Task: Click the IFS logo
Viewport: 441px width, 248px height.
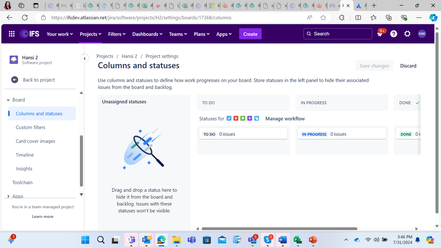Action: click(x=29, y=34)
